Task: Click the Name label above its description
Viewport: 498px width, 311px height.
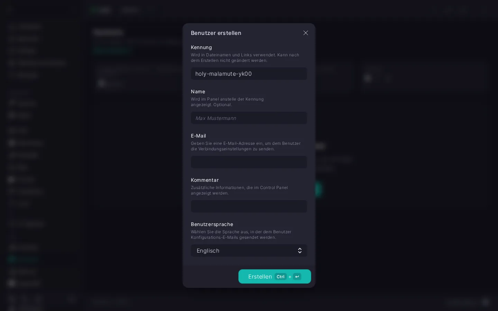Action: coord(198,92)
